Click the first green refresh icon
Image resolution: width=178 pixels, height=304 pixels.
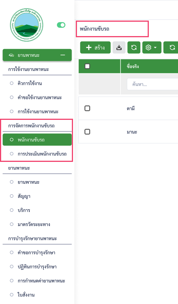[x=134, y=48]
